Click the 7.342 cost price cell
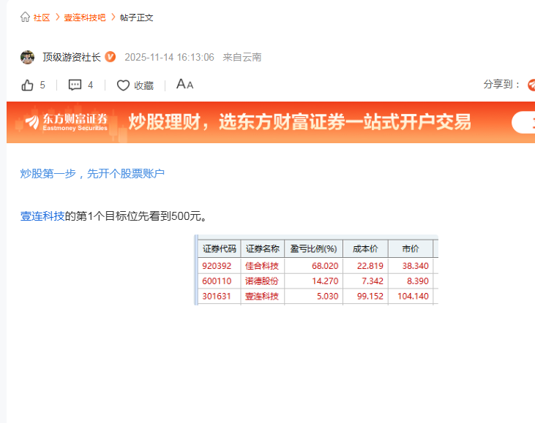Viewport: 535px width, 423px height. coord(373,281)
